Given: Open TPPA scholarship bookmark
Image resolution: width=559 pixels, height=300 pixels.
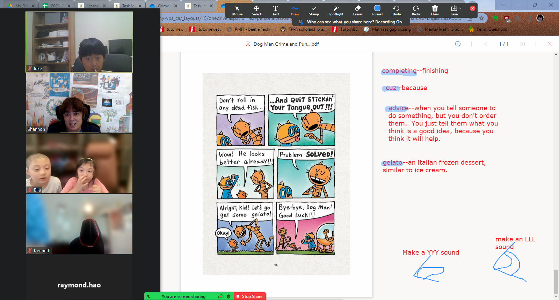Looking at the screenshot, I should click(303, 29).
